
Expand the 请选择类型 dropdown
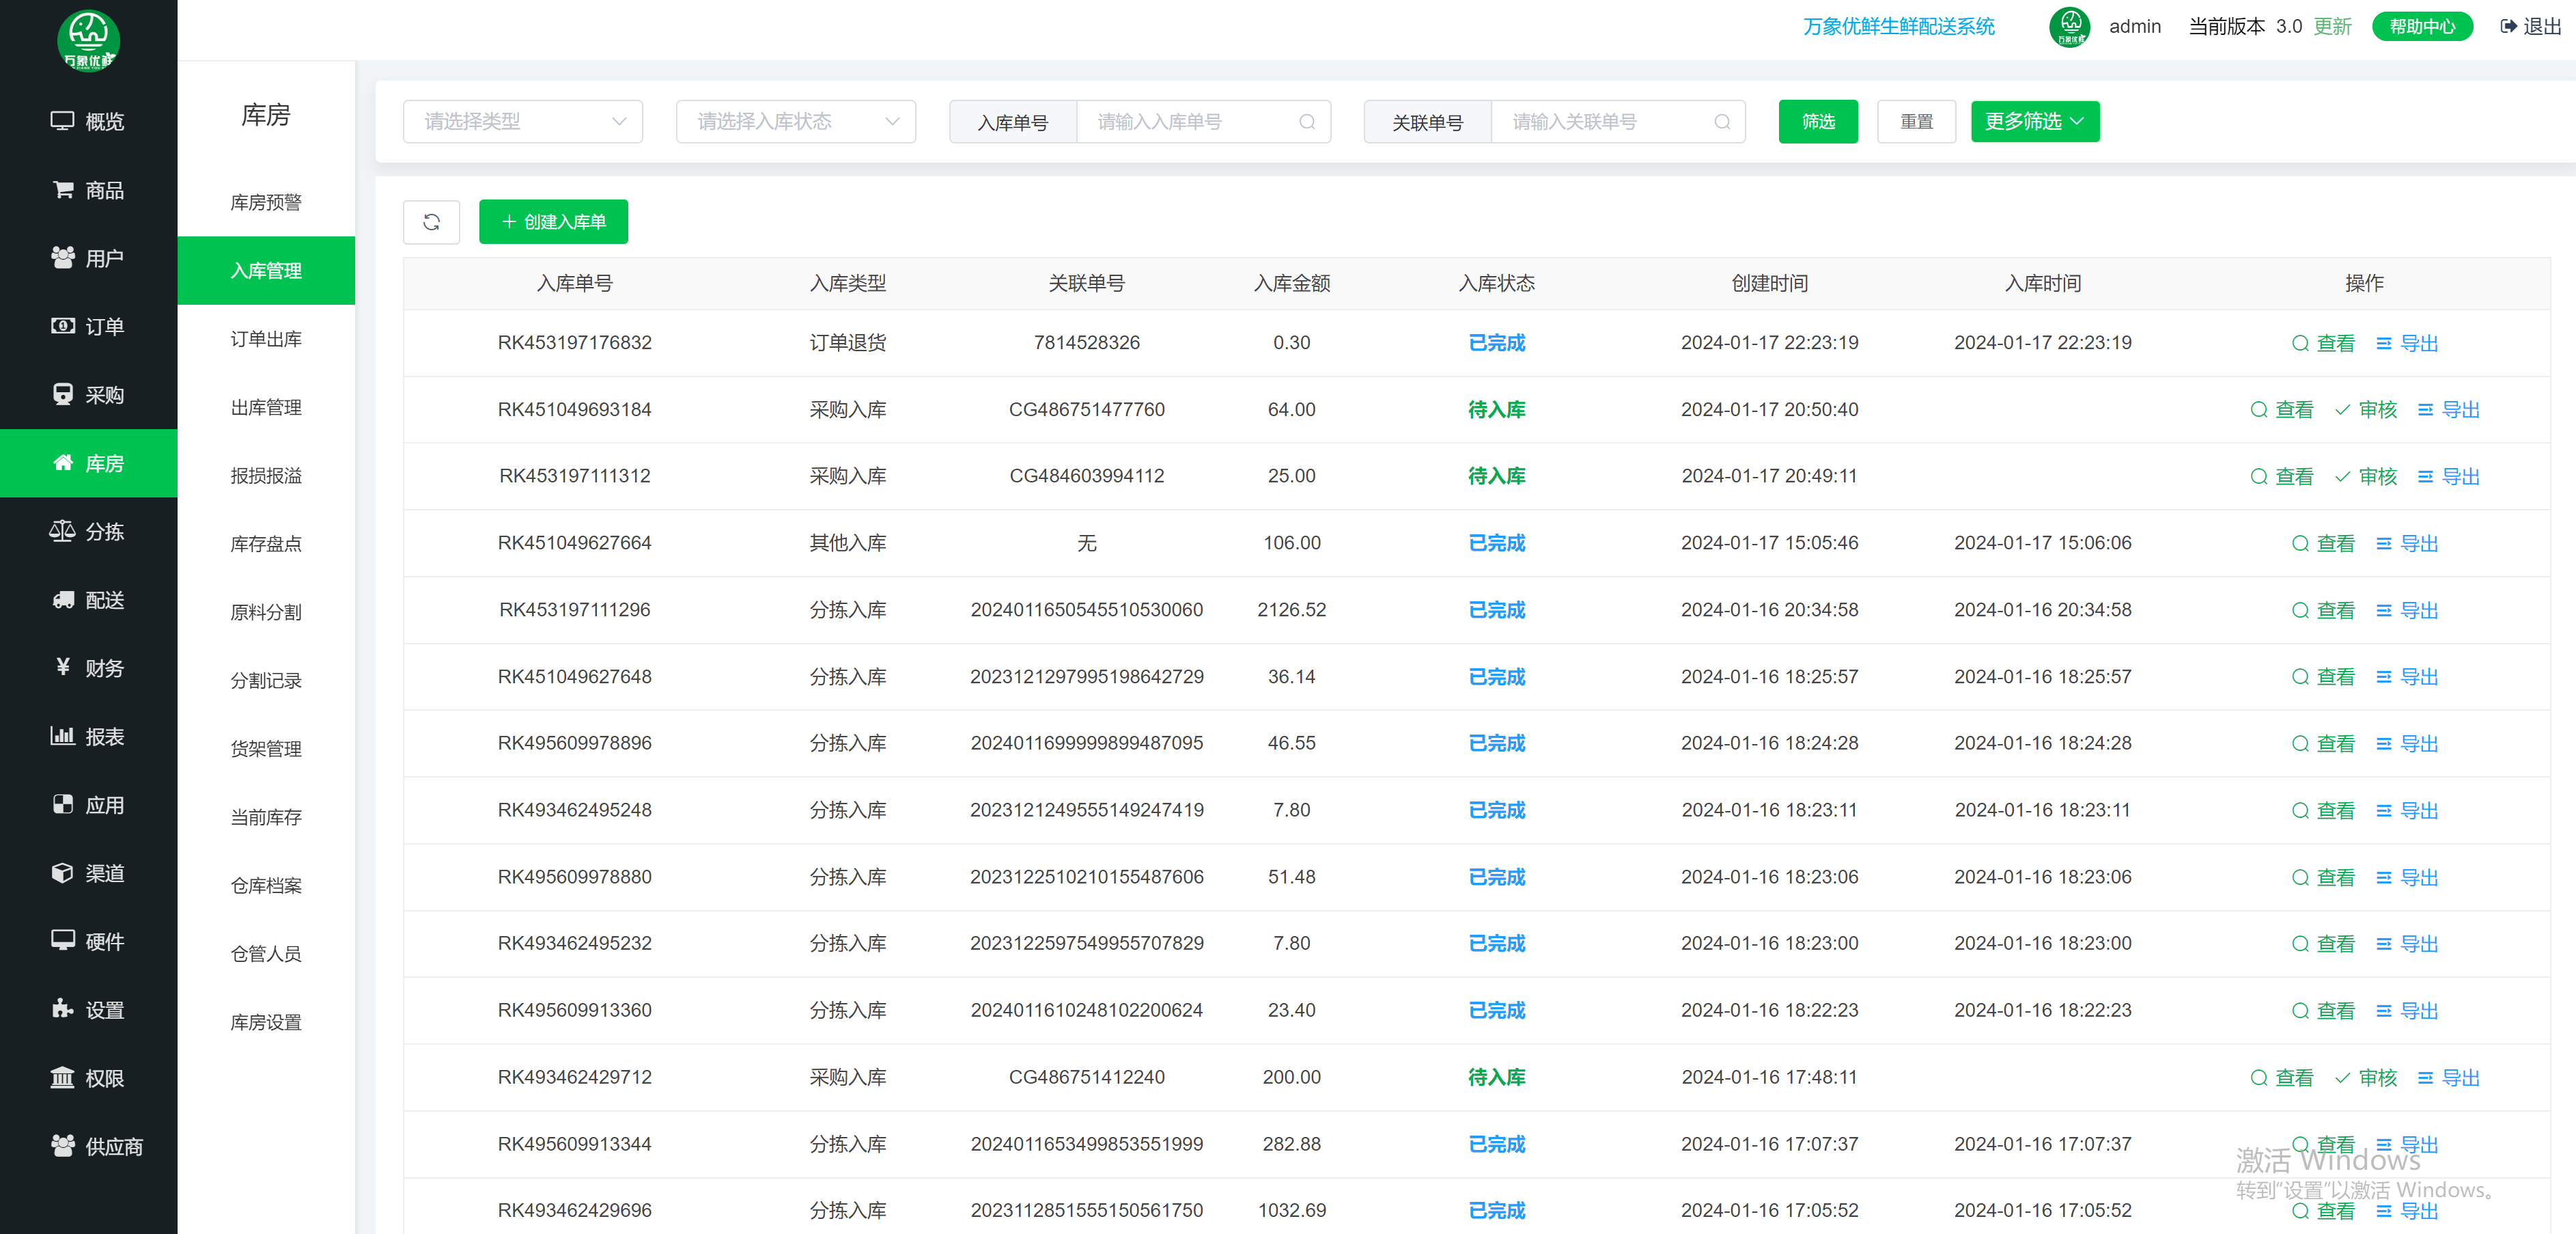[x=522, y=121]
